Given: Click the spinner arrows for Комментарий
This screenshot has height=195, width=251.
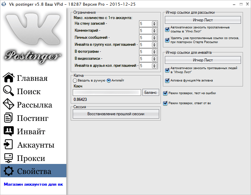Looking at the screenshot, I should pos(154,31).
